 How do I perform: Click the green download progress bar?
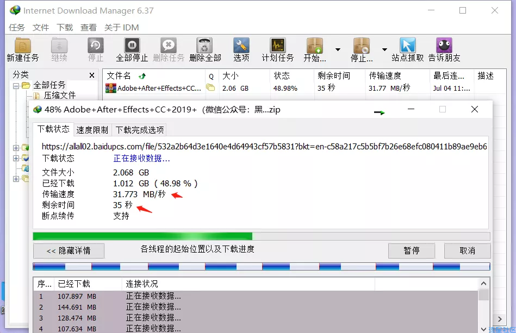coord(262,236)
